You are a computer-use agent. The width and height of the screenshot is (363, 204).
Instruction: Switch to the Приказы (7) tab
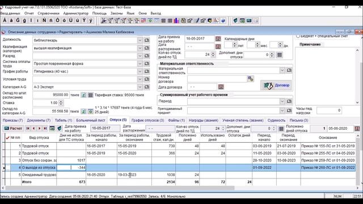tap(12, 120)
